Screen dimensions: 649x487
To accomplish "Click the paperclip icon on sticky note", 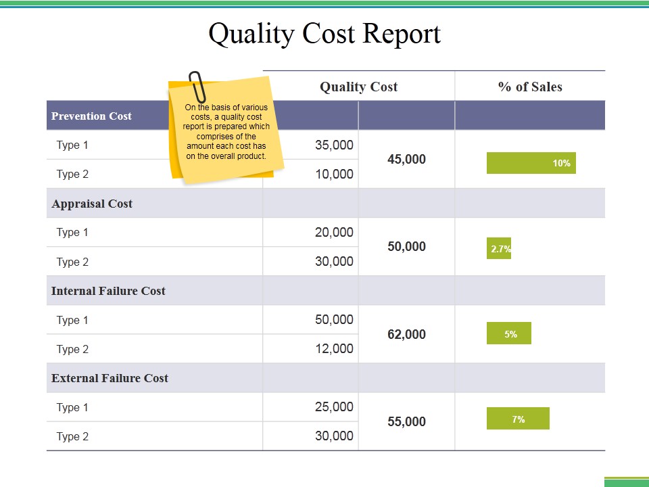I will click(x=197, y=87).
